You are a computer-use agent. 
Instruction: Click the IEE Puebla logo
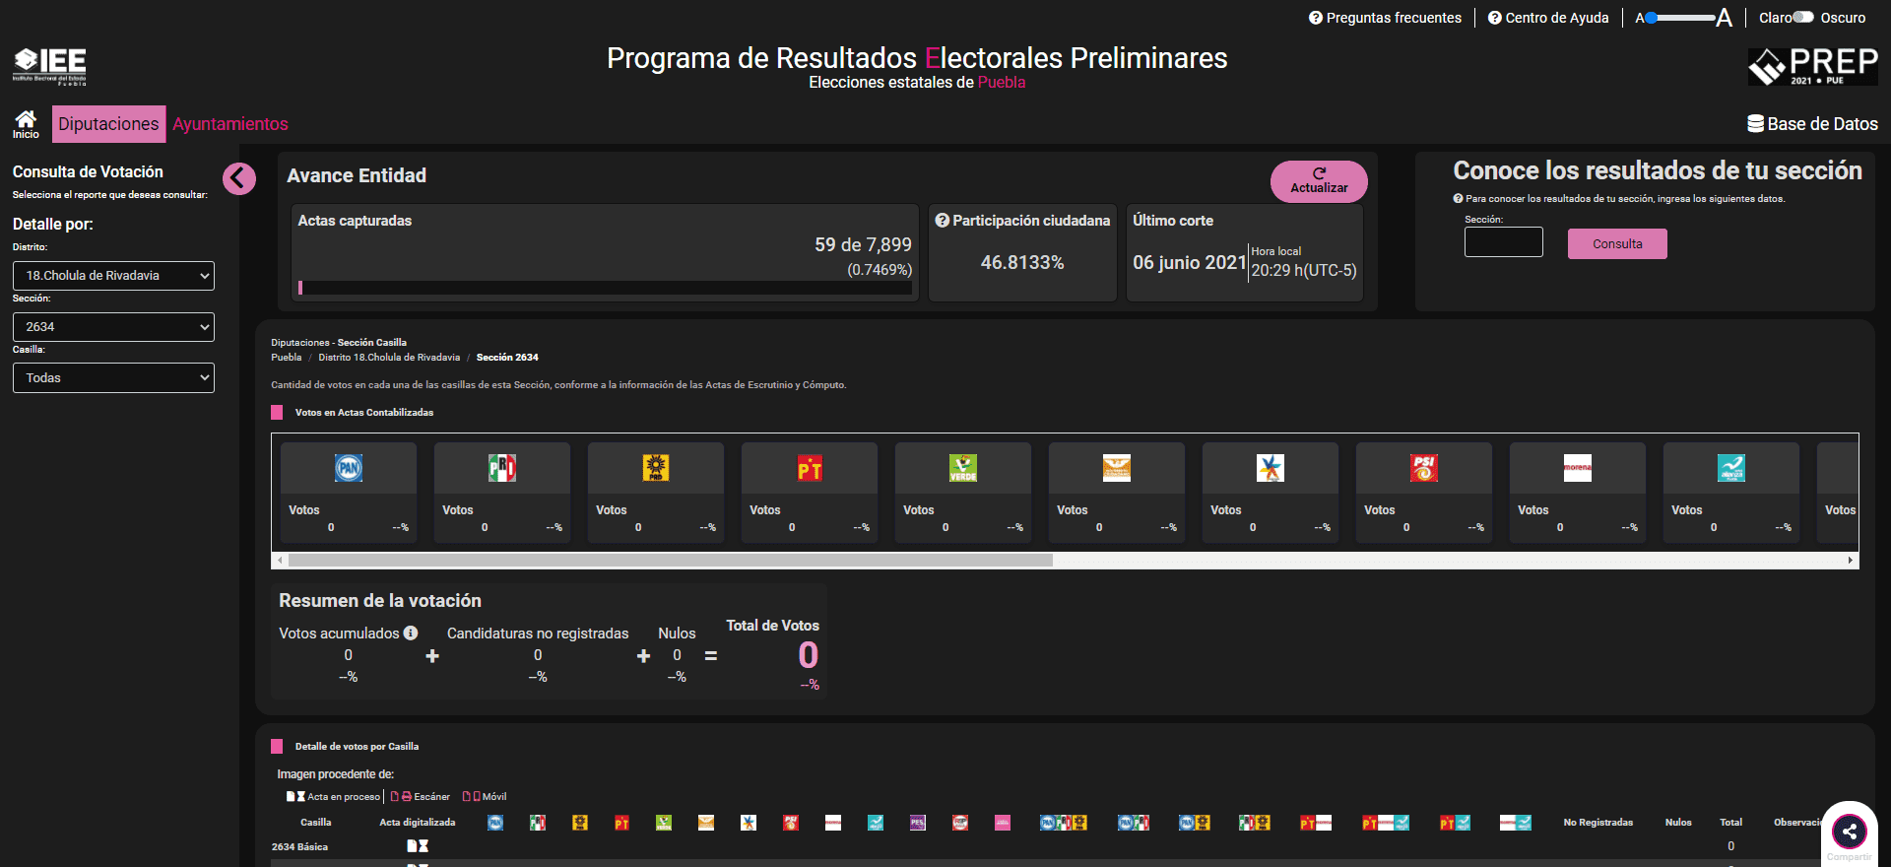[49, 66]
